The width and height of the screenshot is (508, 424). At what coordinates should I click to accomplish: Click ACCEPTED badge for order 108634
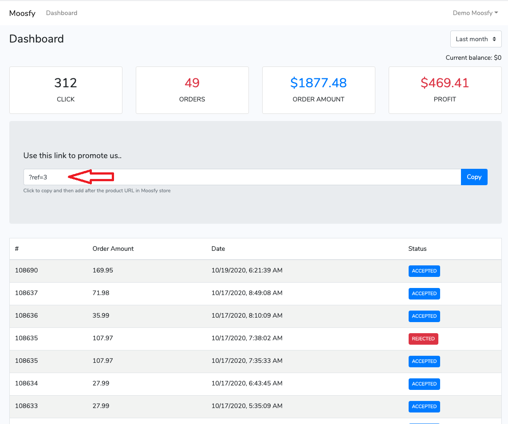point(424,384)
